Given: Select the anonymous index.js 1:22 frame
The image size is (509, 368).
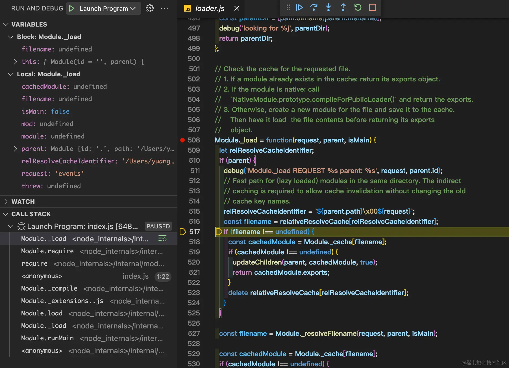Looking at the screenshot, I should [x=89, y=276].
